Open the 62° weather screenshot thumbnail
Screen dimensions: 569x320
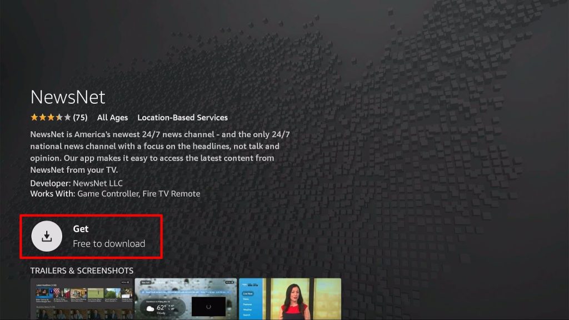(x=186, y=299)
